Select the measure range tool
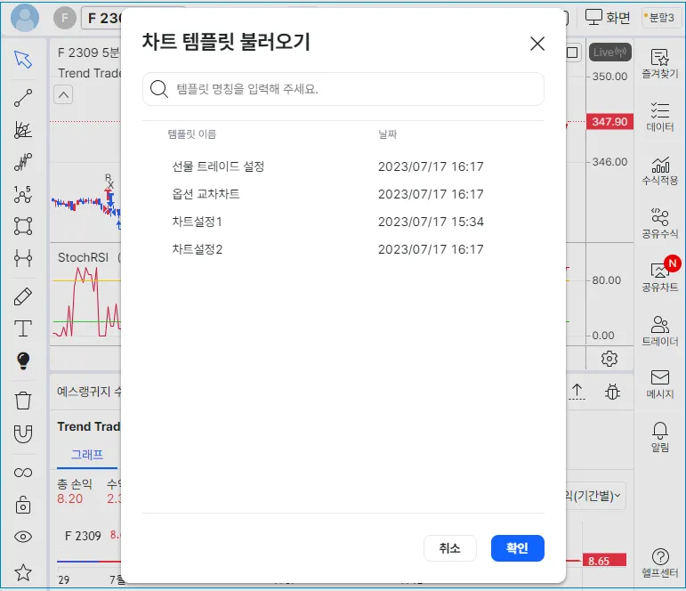Viewport: 686px width, 591px height. [x=23, y=258]
